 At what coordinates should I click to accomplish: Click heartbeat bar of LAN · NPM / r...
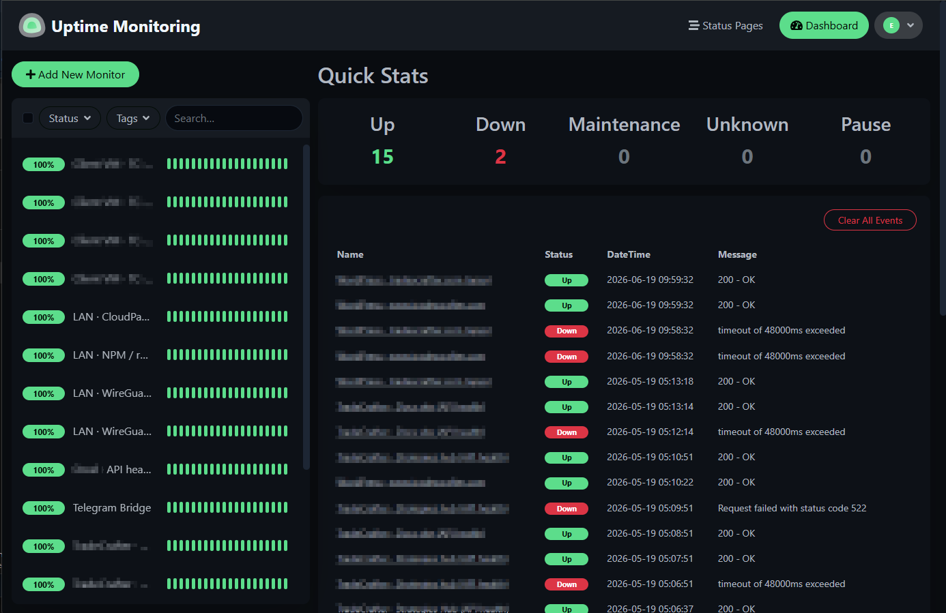227,355
